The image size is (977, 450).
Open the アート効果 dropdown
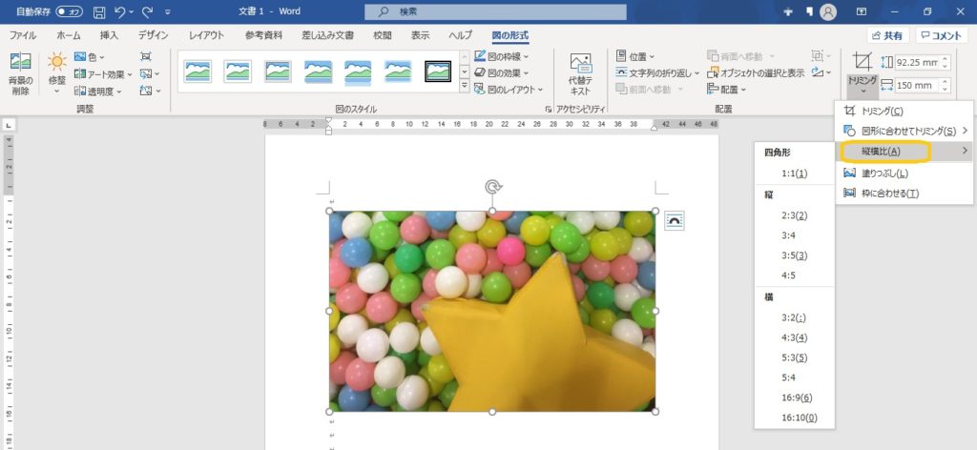coord(104,73)
